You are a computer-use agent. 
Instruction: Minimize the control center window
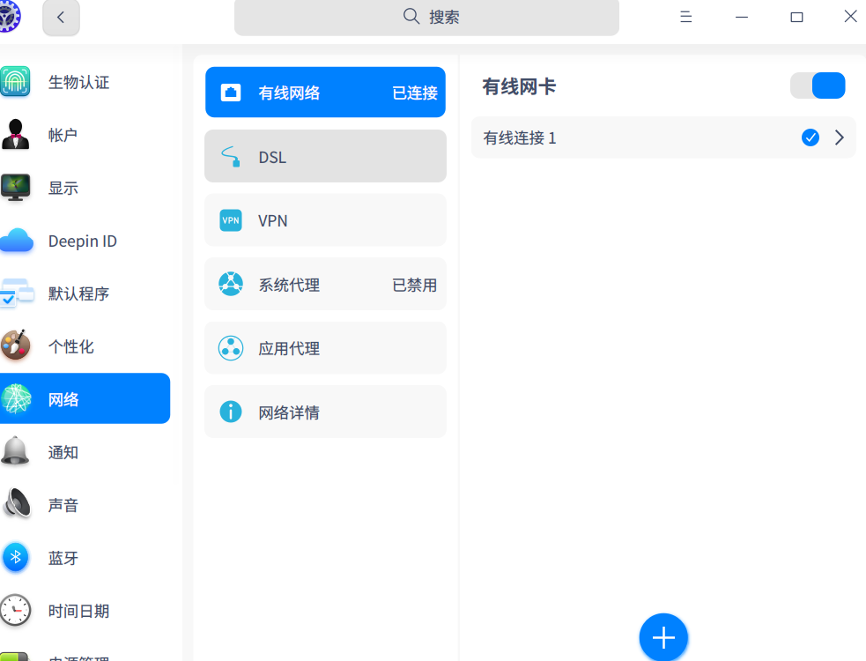point(741,17)
